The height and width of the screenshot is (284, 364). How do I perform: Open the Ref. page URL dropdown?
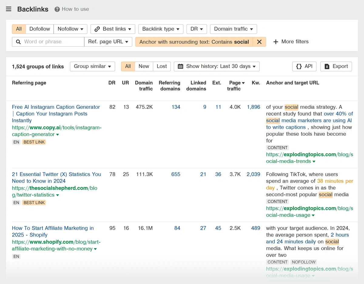point(108,42)
